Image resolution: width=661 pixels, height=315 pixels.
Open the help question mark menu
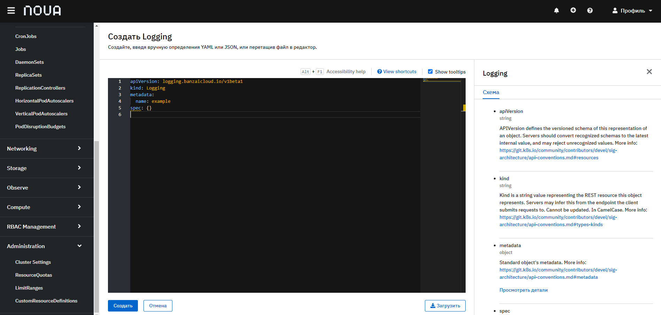pos(590,10)
